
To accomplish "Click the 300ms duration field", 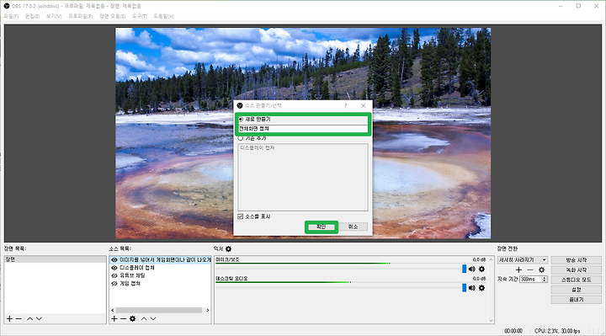I will click(530, 279).
